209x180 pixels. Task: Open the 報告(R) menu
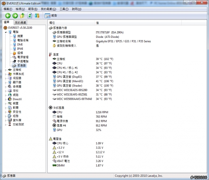[33, 9]
